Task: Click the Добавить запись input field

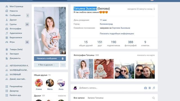Action: pyautogui.click(x=110, y=88)
